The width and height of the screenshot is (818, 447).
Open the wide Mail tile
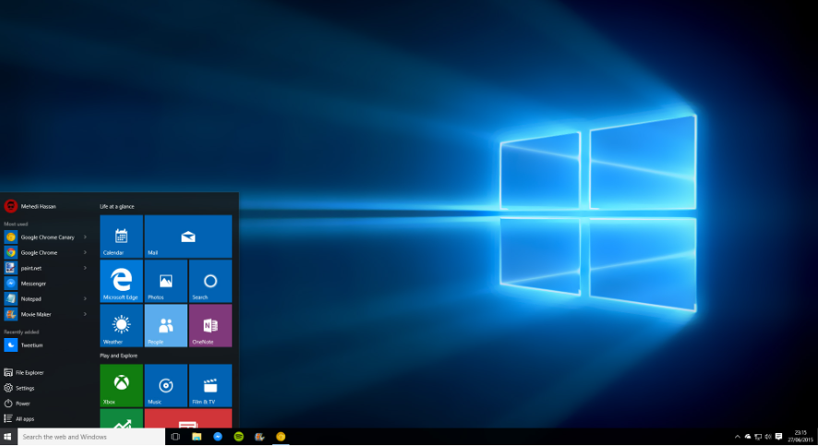pos(187,236)
